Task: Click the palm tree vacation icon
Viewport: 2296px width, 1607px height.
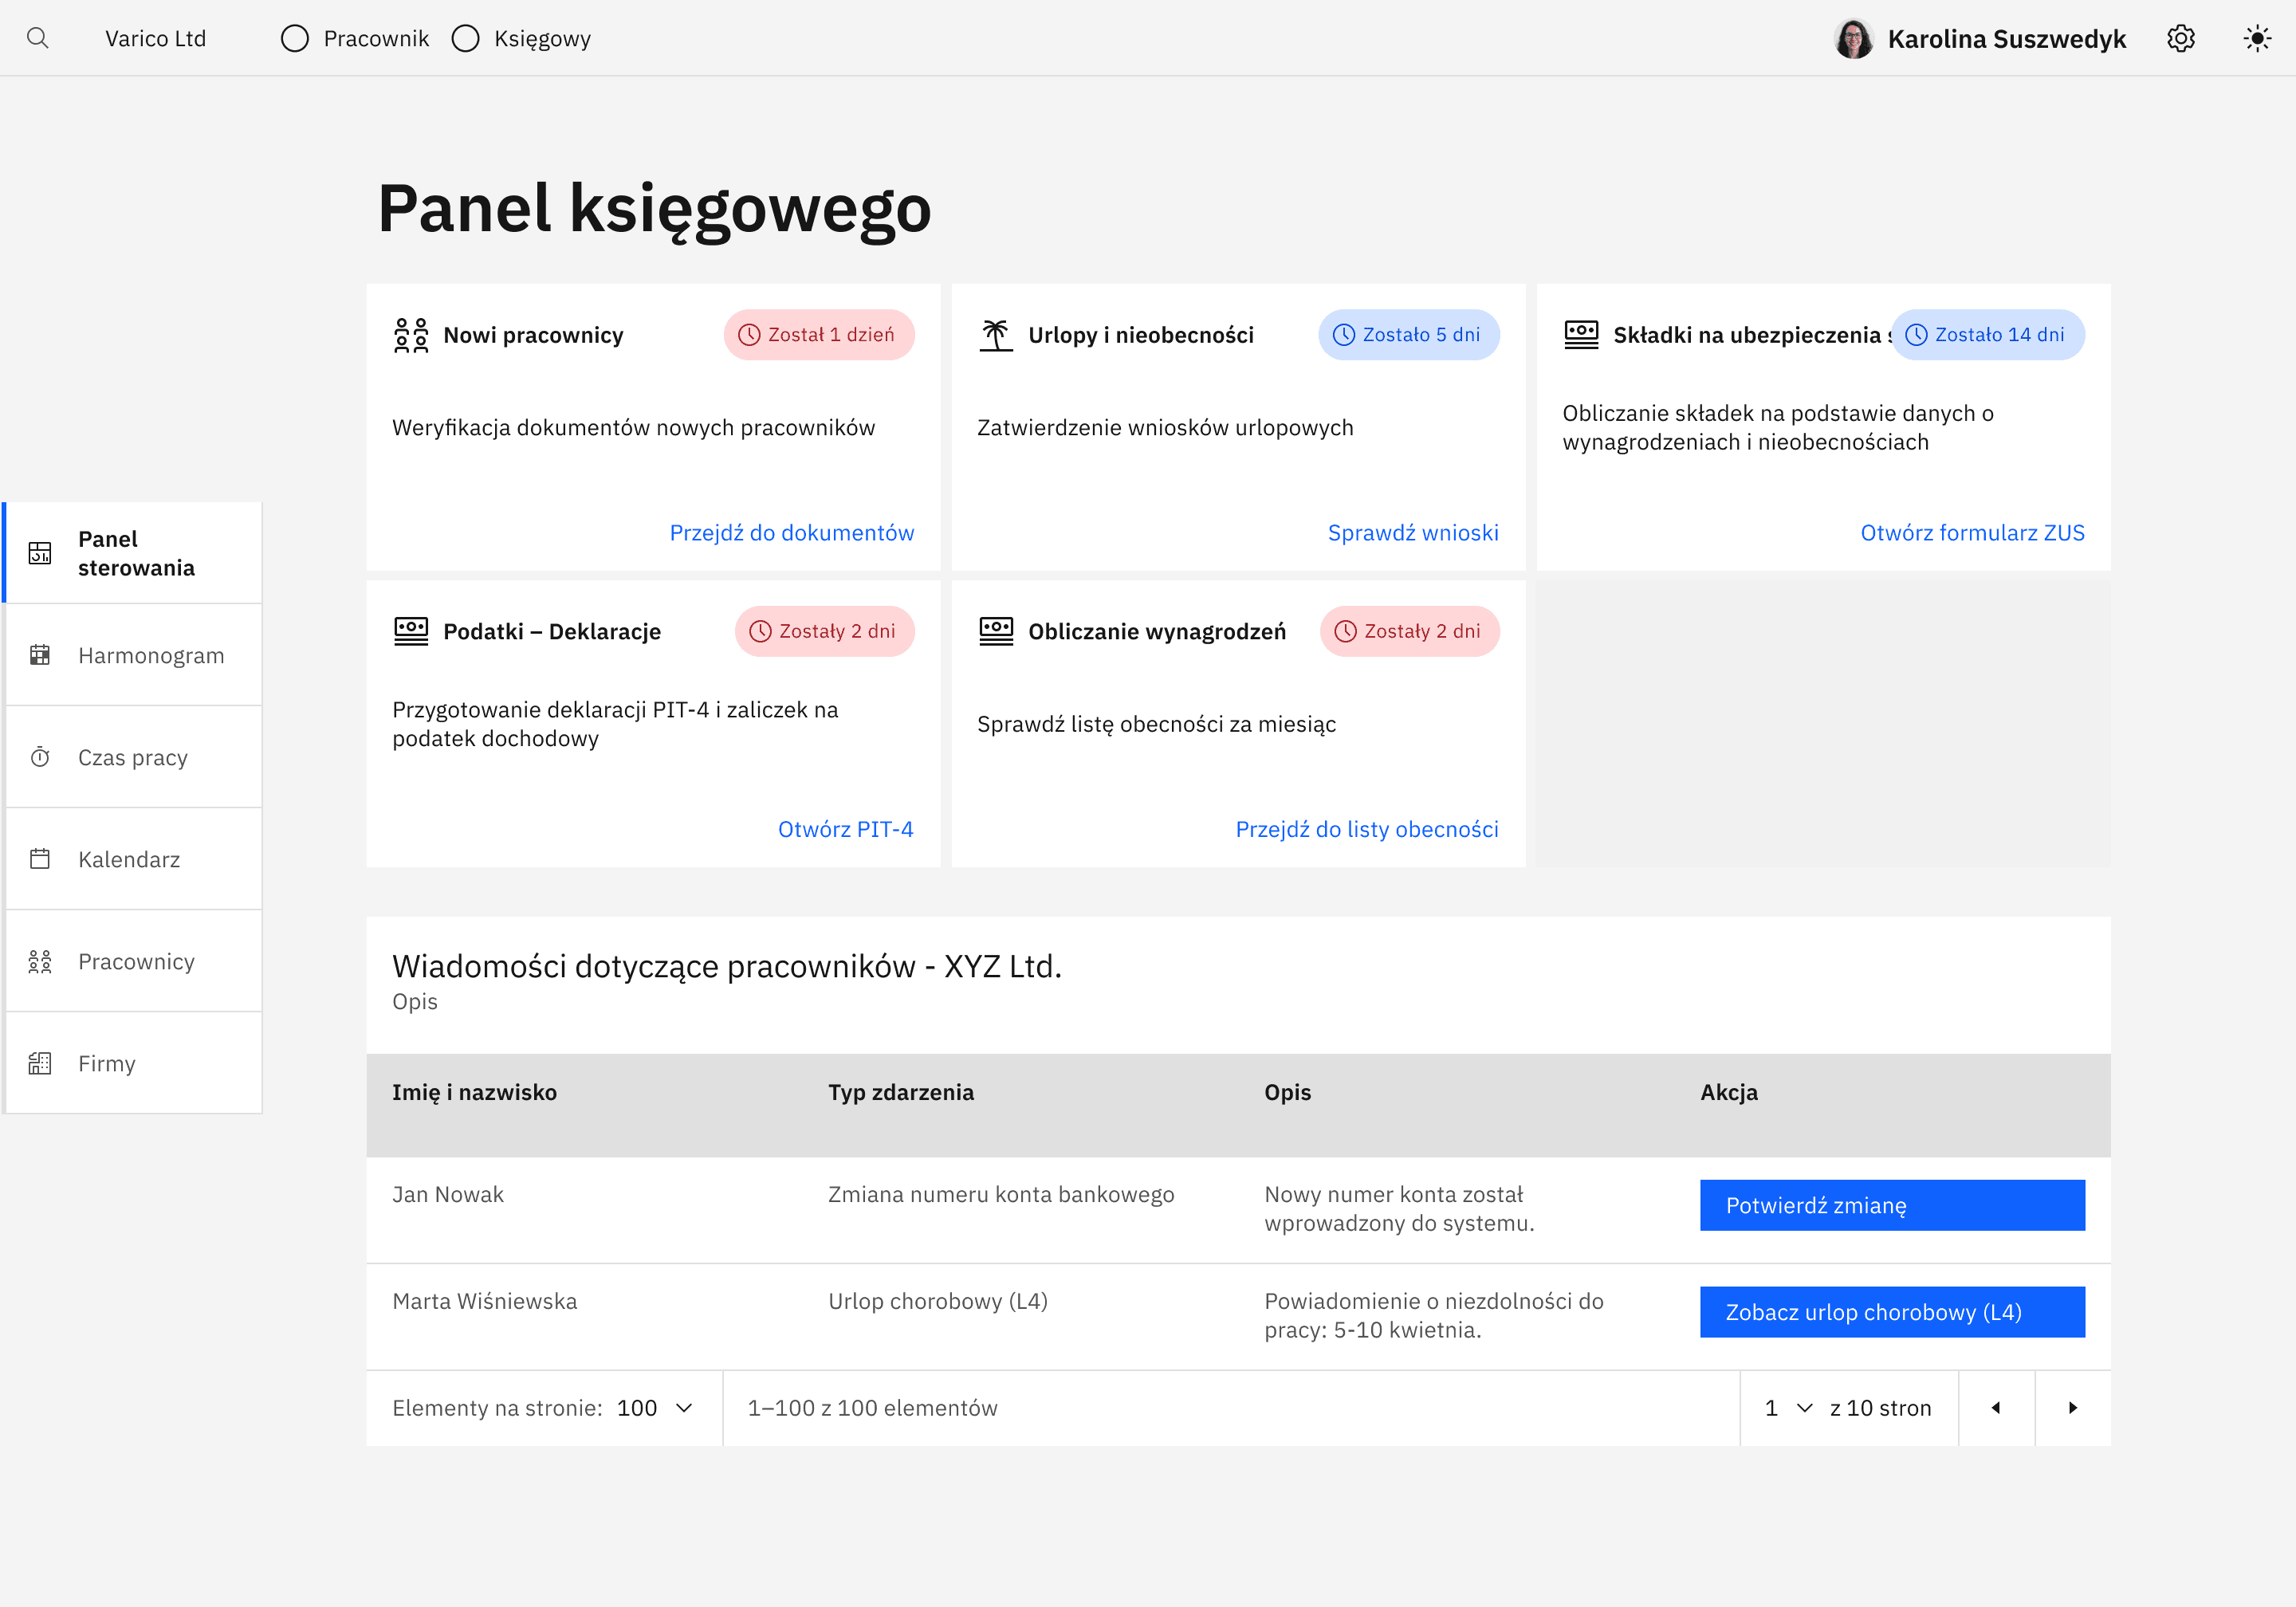Action: (x=995, y=335)
